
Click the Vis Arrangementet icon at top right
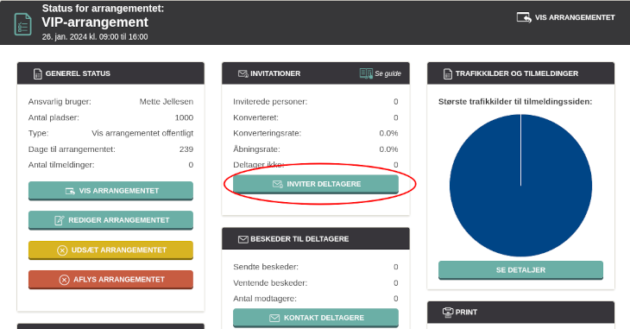pyautogui.click(x=524, y=17)
